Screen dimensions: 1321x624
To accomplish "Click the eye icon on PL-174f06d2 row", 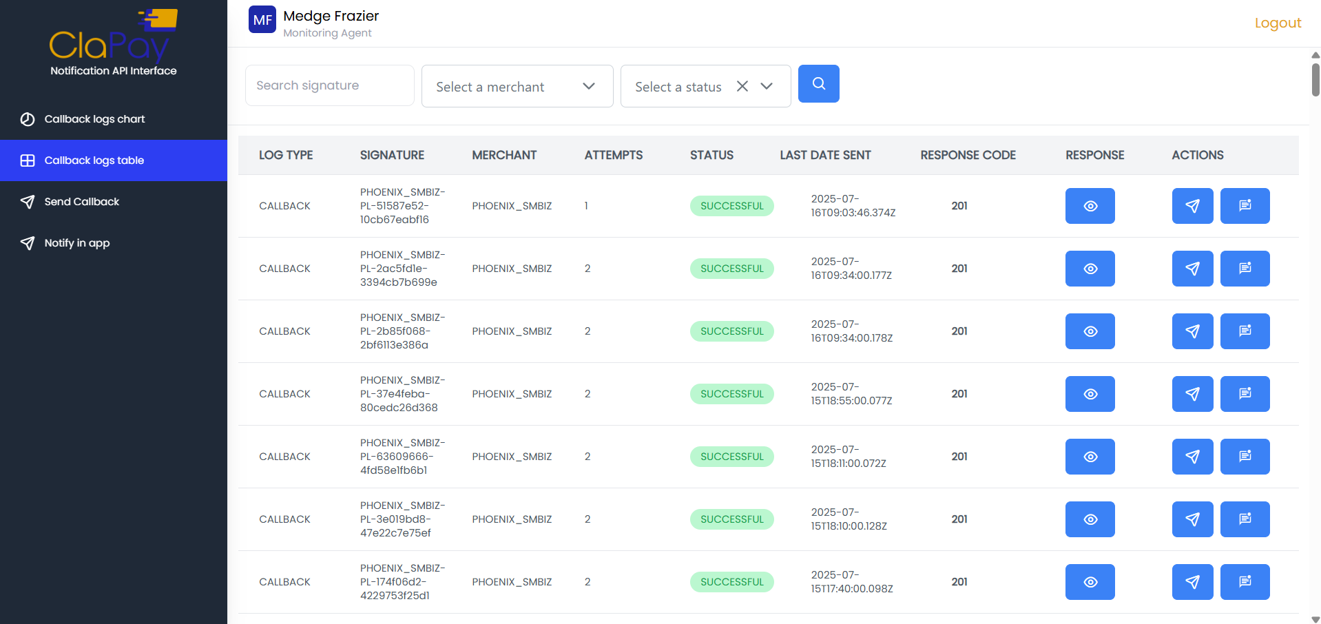I will tap(1090, 581).
